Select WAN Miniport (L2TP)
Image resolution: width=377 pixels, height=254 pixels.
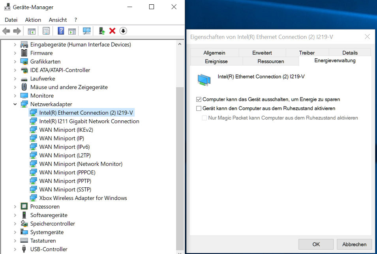click(x=65, y=155)
